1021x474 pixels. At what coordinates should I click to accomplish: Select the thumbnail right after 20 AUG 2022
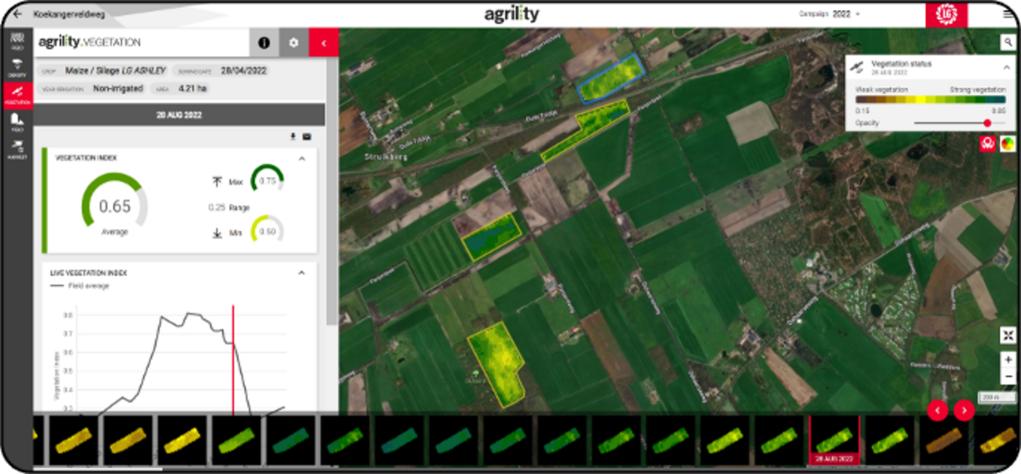click(889, 440)
